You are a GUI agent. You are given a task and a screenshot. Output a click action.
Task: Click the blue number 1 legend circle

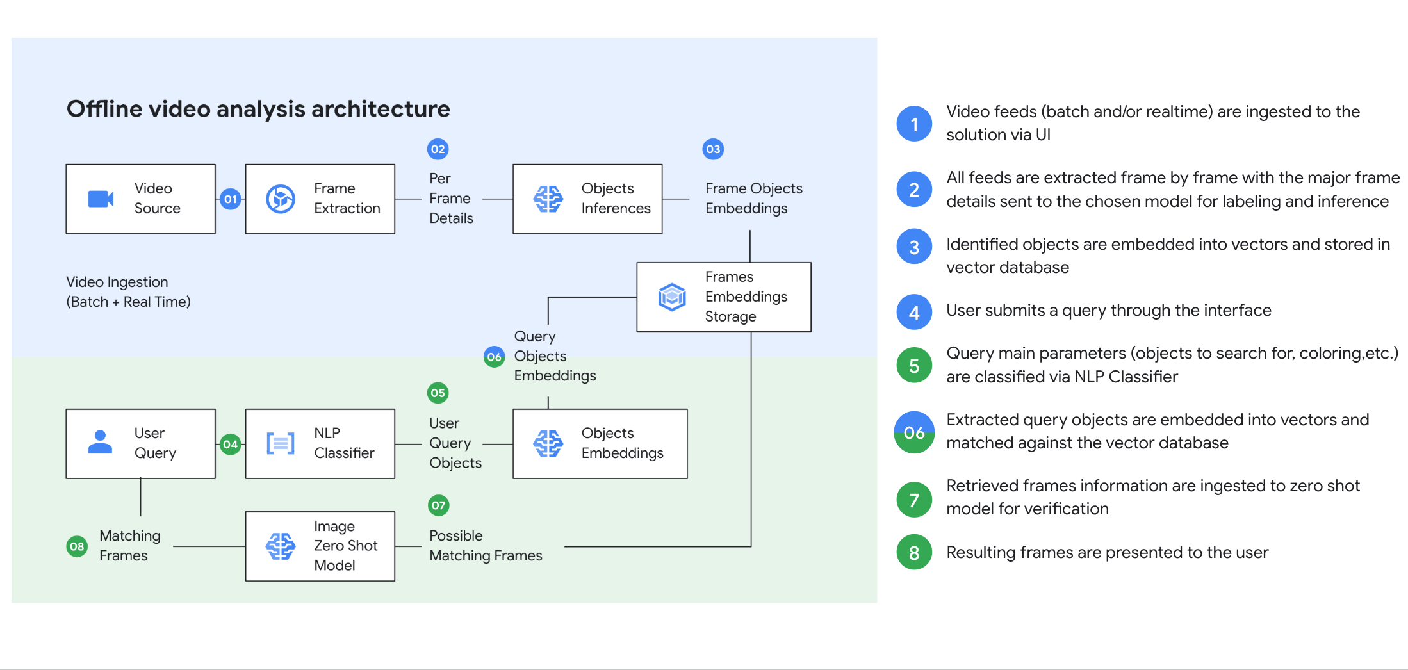914,124
